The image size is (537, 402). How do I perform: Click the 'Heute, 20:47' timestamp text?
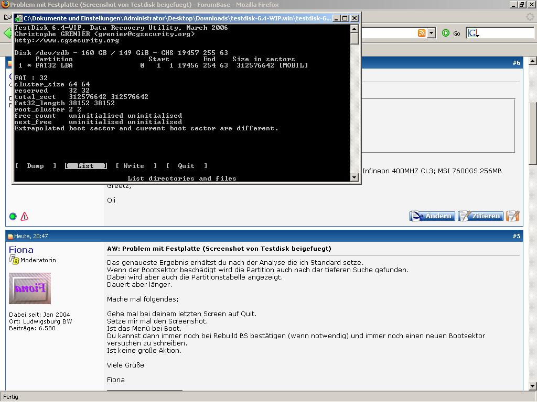31,236
